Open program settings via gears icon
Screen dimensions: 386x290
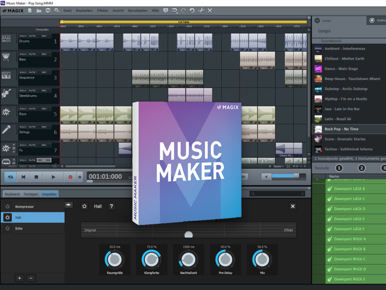coord(57,11)
